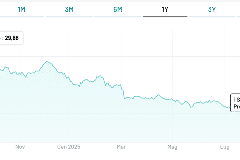Viewport: 240px width, 160px height.
Task: Select the 1M time range tab
Action: [x=21, y=9]
